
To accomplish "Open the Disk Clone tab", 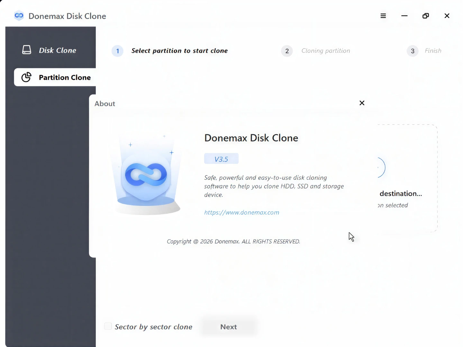I will click(50, 50).
